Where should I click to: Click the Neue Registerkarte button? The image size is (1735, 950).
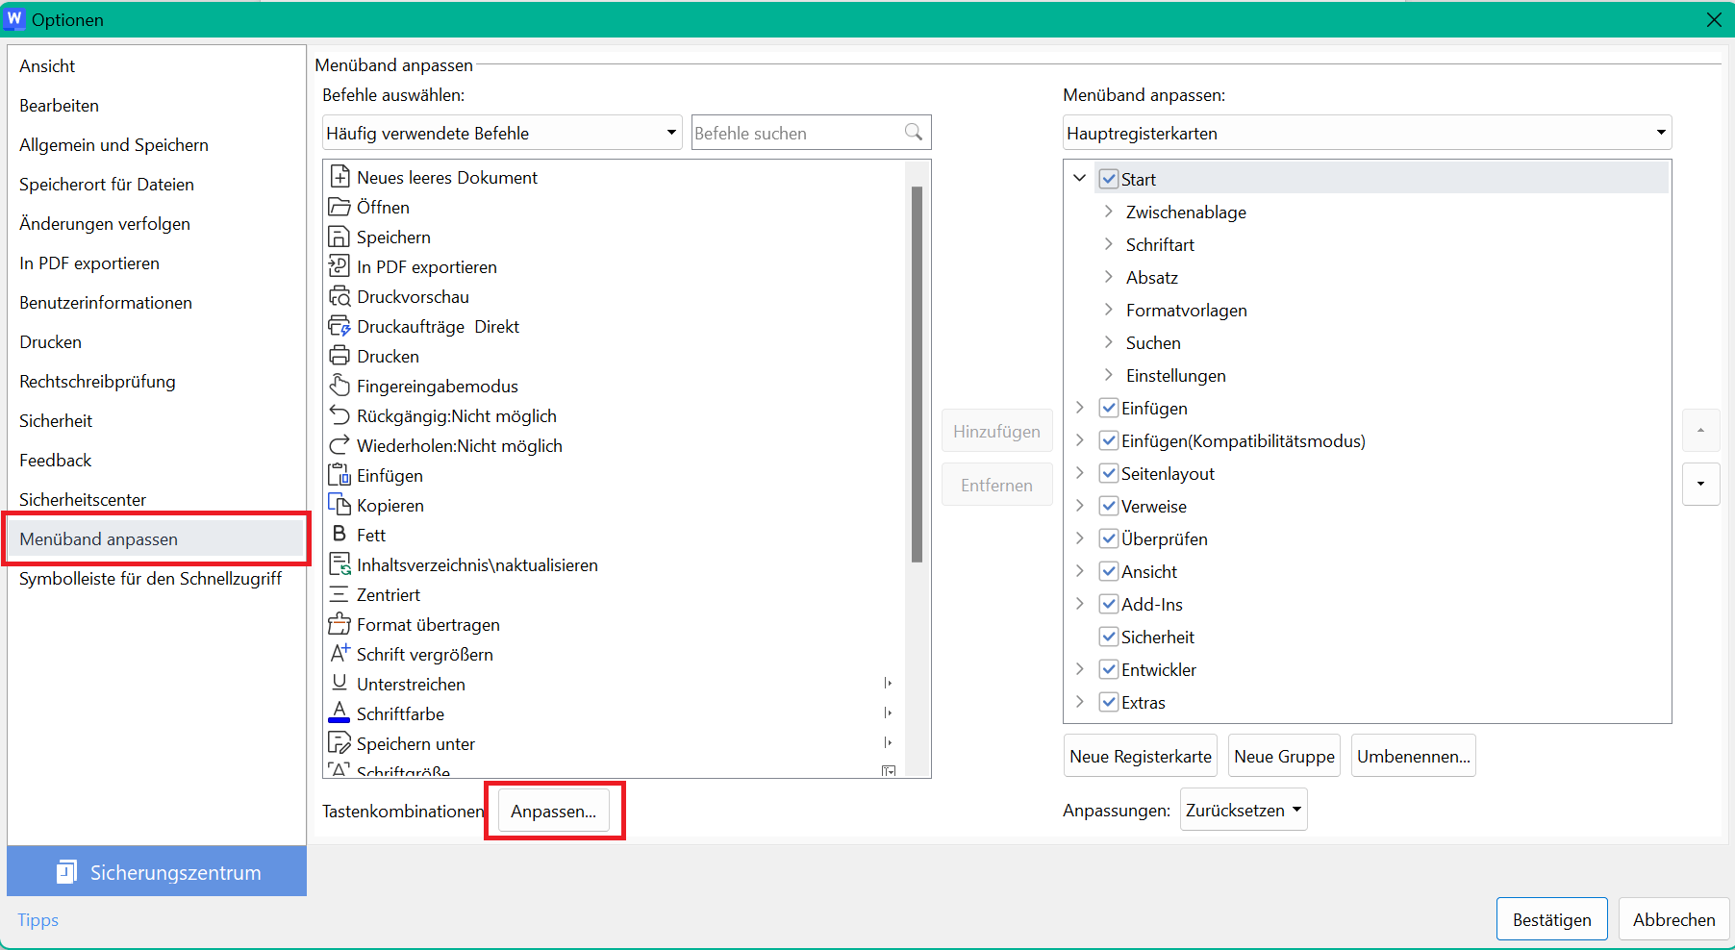pyautogui.click(x=1140, y=757)
